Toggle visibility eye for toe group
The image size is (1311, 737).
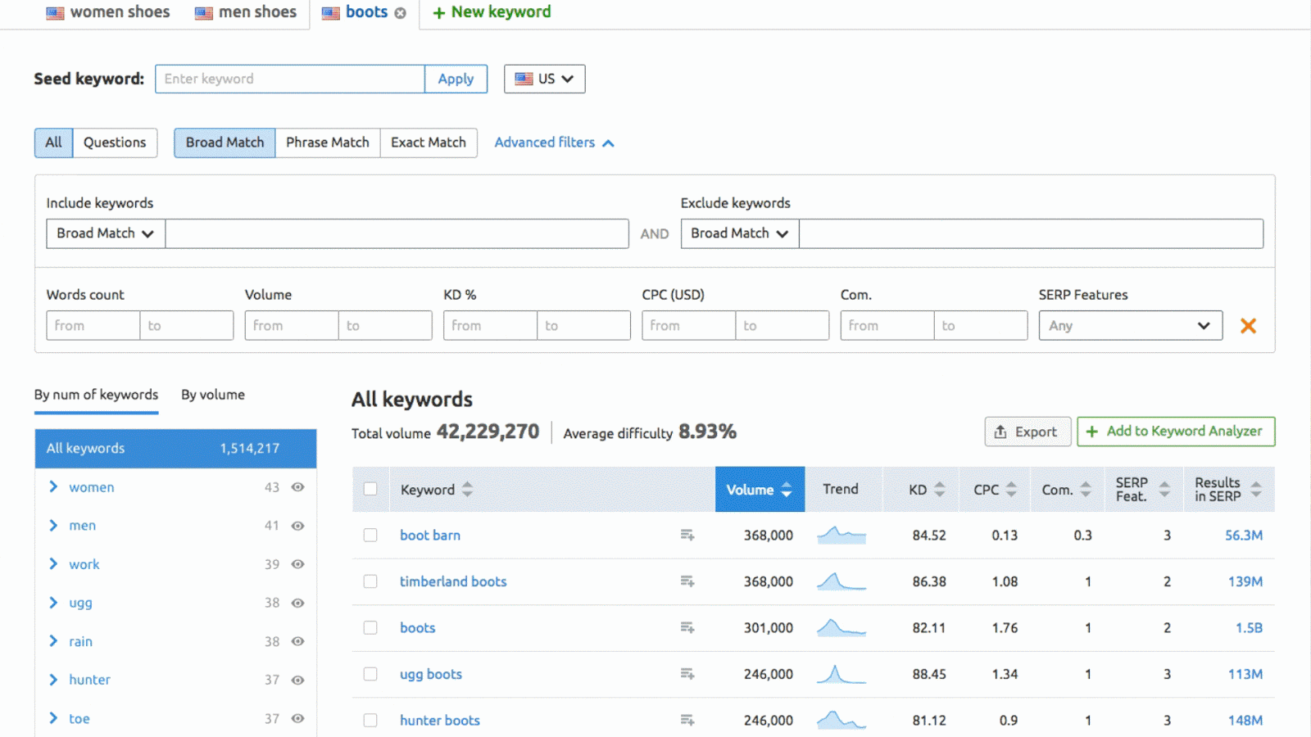coord(298,718)
